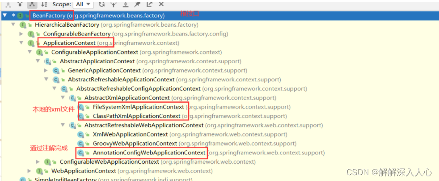Image resolution: width=439 pixels, height=181 pixels.
Task: Click the class icon beside AbstractRefreshableWebApplicationContext
Action: pyautogui.click(x=72, y=125)
